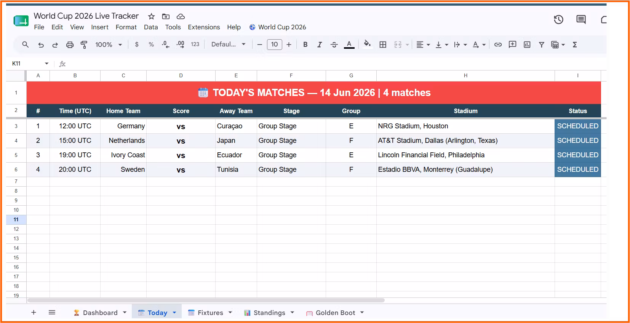
Task: Open the Format menu
Action: coord(126,27)
